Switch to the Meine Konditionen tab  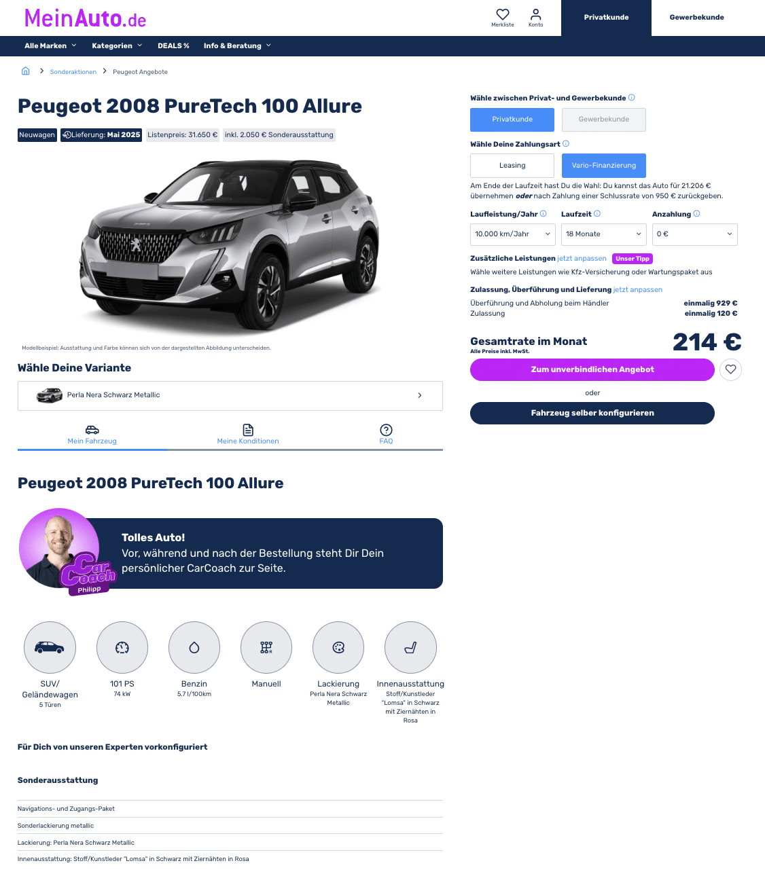click(248, 435)
